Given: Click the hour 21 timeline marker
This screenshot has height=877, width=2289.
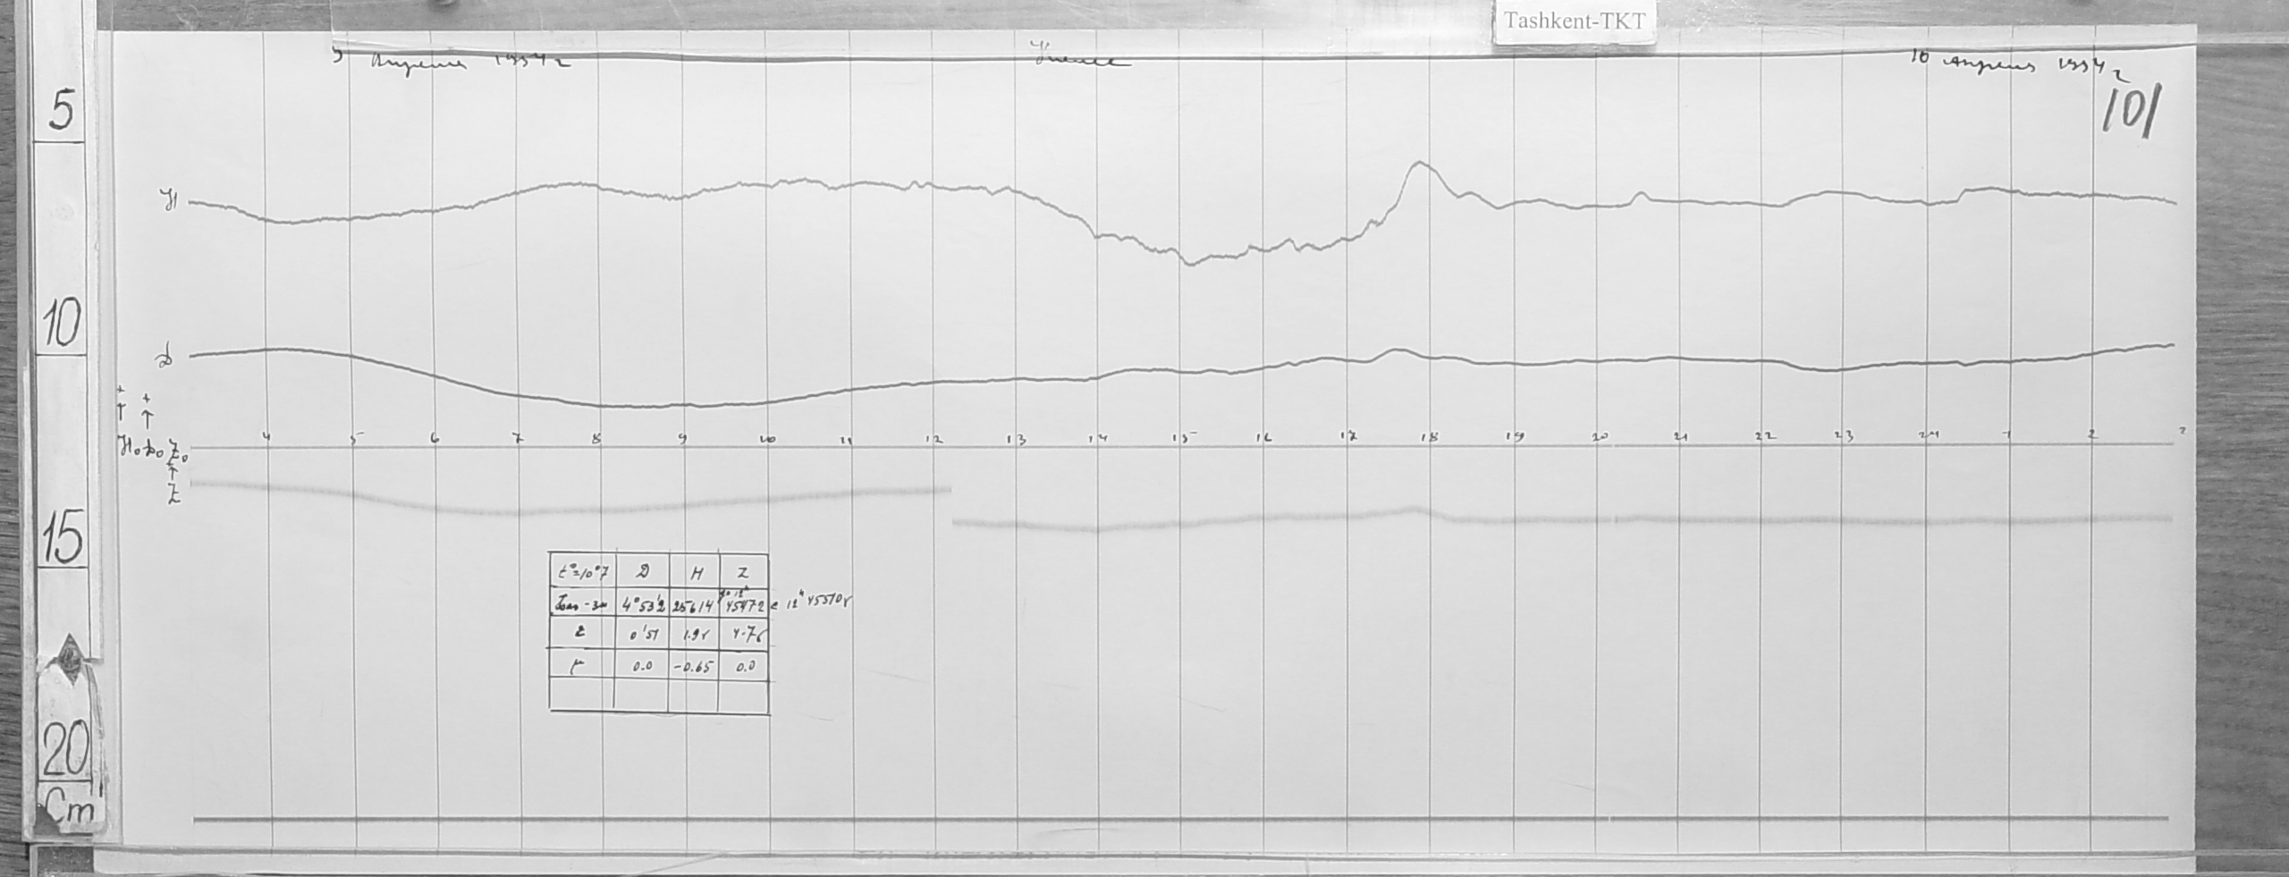Looking at the screenshot, I should [1681, 438].
